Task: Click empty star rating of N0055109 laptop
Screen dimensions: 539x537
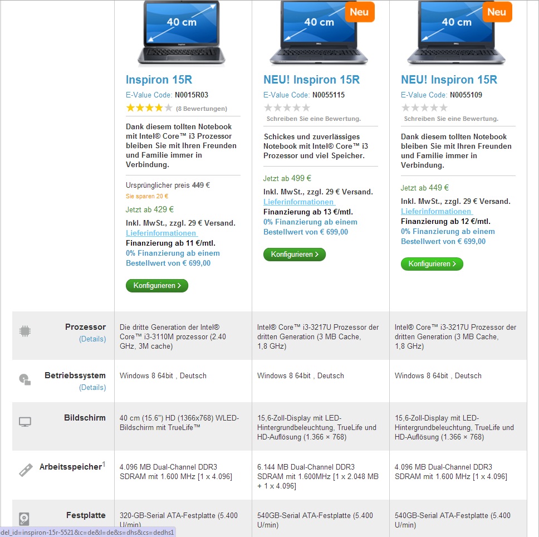Action: pyautogui.click(x=424, y=108)
